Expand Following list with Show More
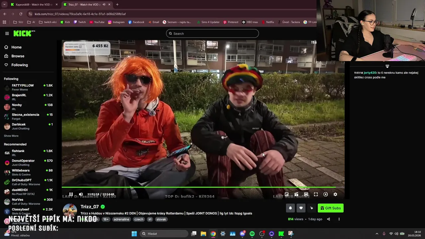The image size is (425, 239). point(11,136)
